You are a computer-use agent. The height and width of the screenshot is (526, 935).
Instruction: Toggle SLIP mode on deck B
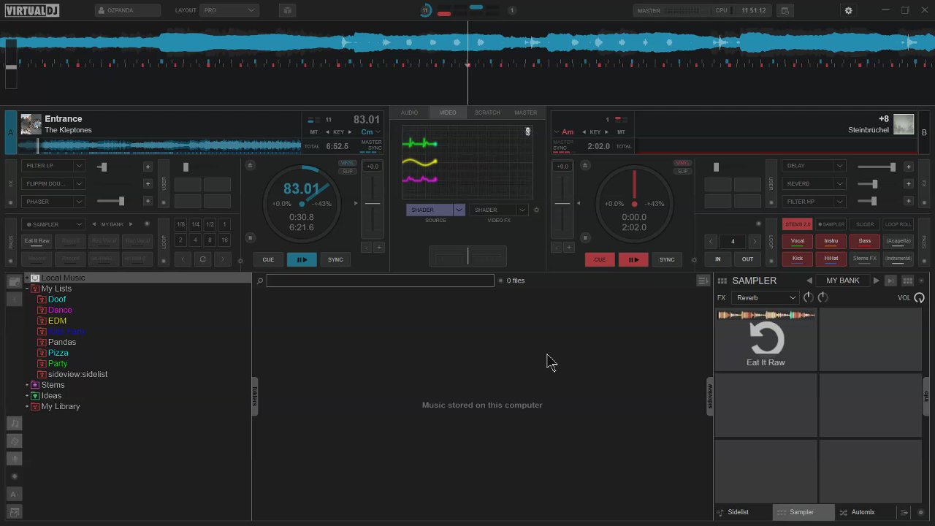(683, 171)
